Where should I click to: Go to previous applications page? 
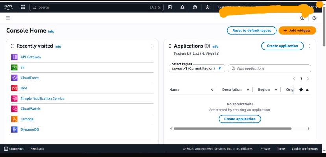point(294,79)
